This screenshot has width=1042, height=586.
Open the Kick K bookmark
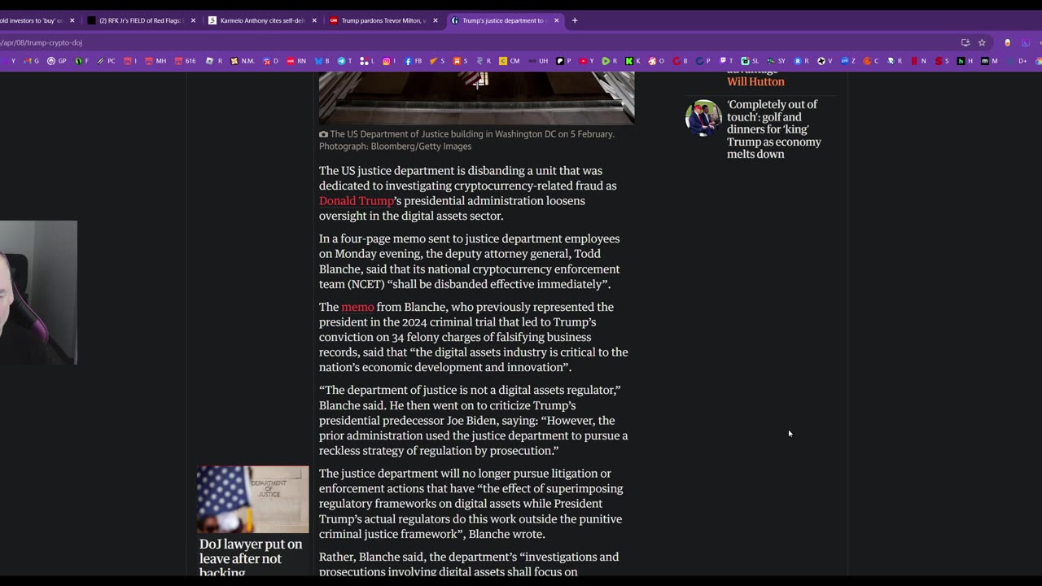point(633,61)
